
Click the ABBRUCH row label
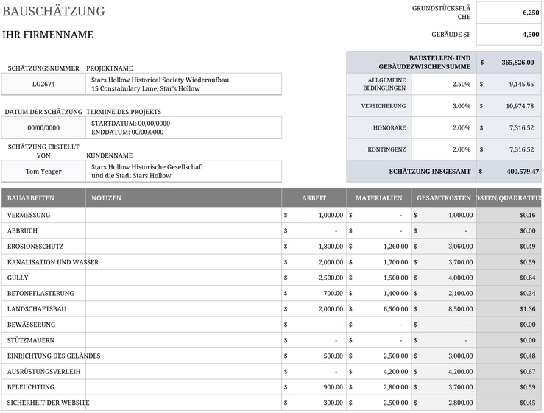tap(22, 231)
